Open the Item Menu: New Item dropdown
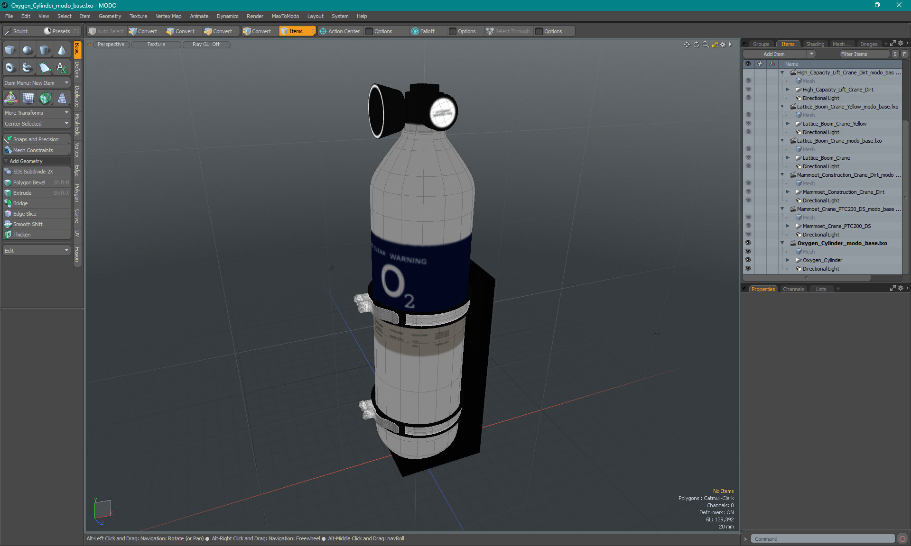Viewport: 911px width, 546px height. [37, 83]
